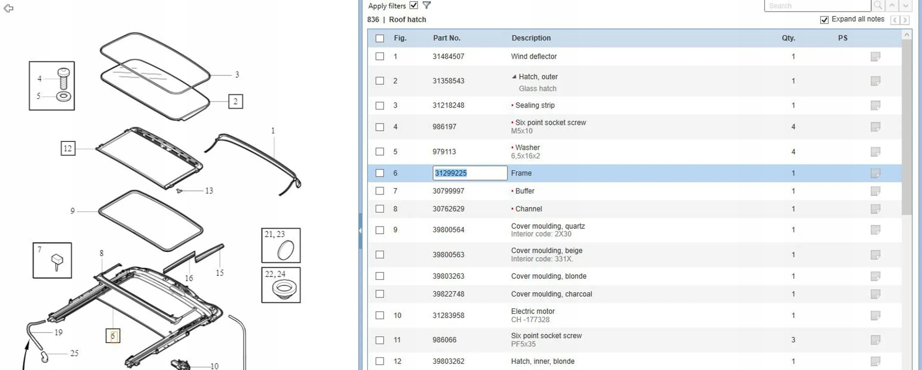Select callout 12 in the diagram
This screenshot has width=922, height=370.
pyautogui.click(x=68, y=148)
